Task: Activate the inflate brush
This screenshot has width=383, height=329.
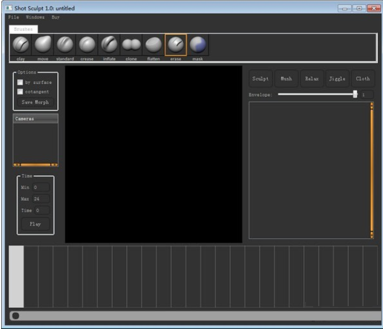Action: [x=109, y=45]
